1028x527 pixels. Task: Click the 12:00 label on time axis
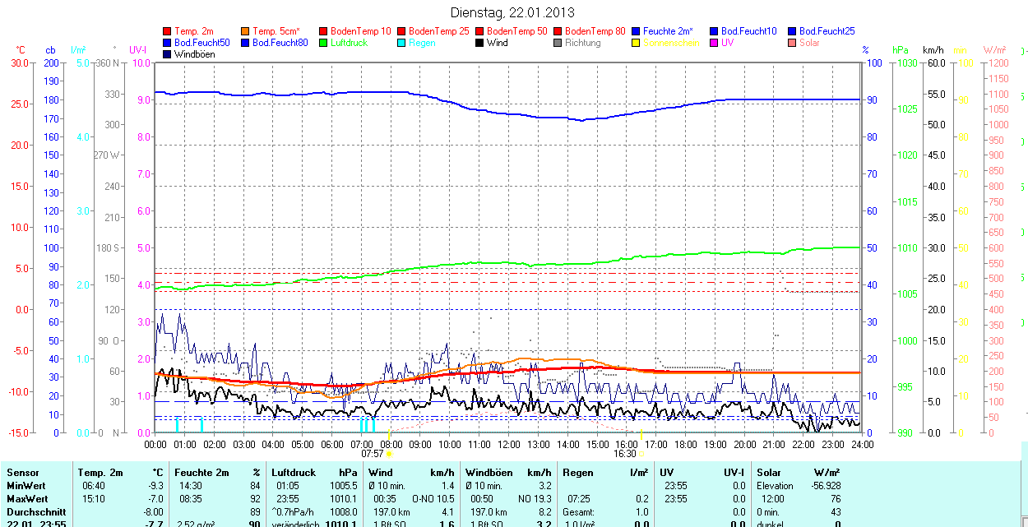click(508, 445)
